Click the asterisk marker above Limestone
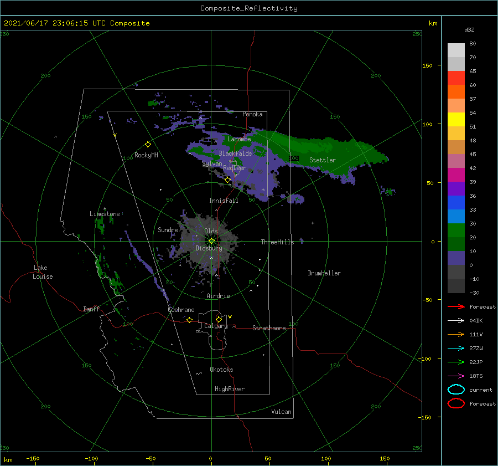 105,209
